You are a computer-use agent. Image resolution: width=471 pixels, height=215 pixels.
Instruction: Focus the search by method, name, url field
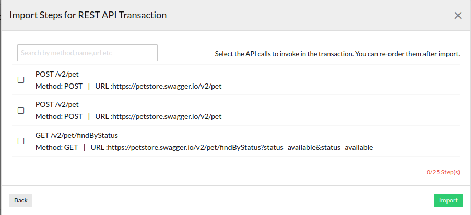[x=87, y=53]
